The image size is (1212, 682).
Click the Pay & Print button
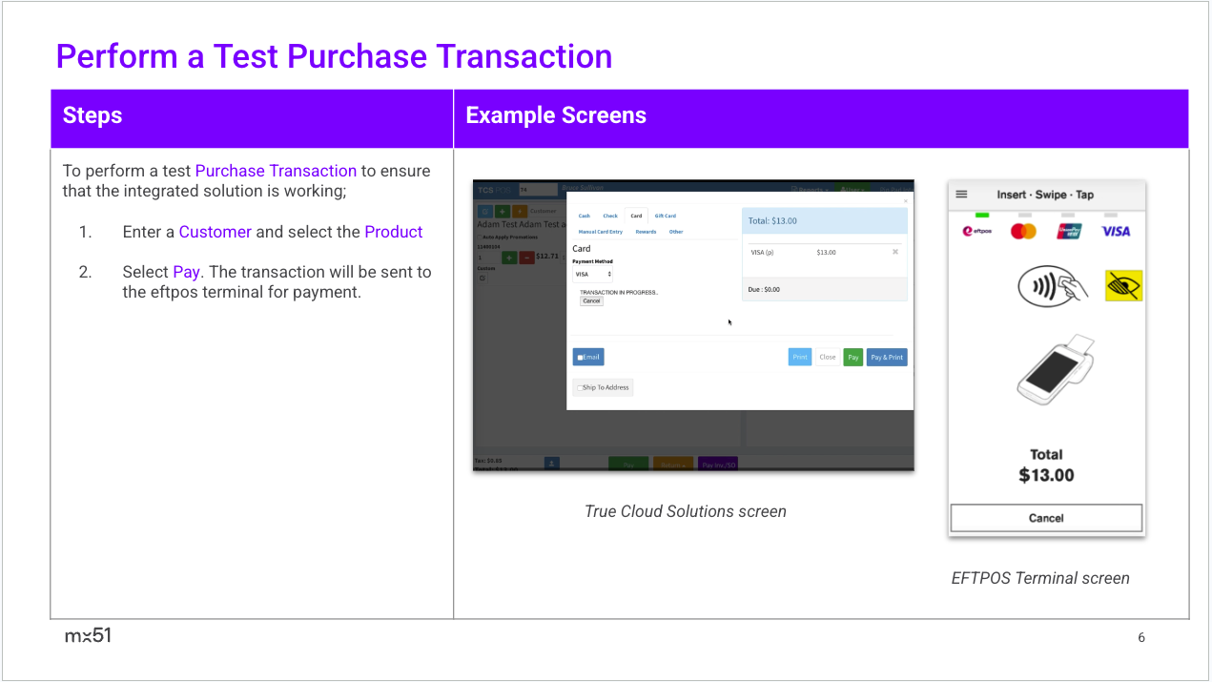886,358
